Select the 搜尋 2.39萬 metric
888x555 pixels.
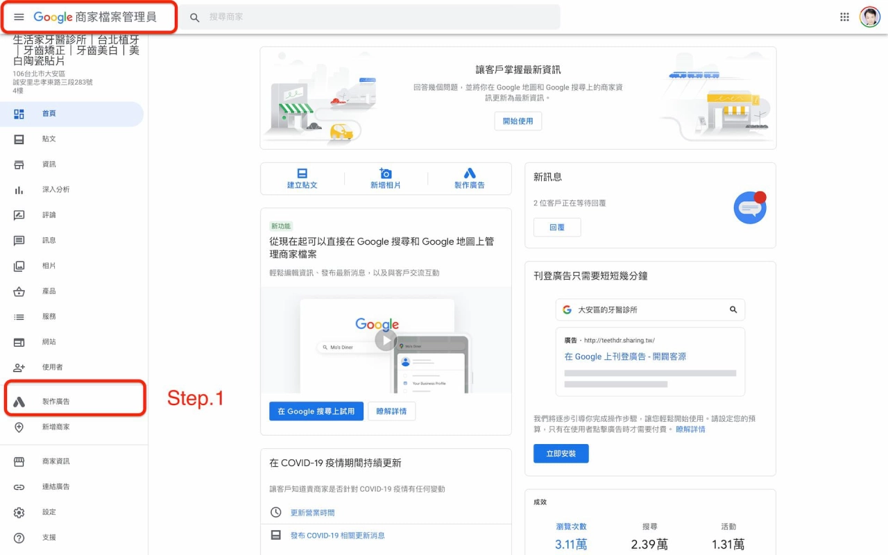[649, 536]
